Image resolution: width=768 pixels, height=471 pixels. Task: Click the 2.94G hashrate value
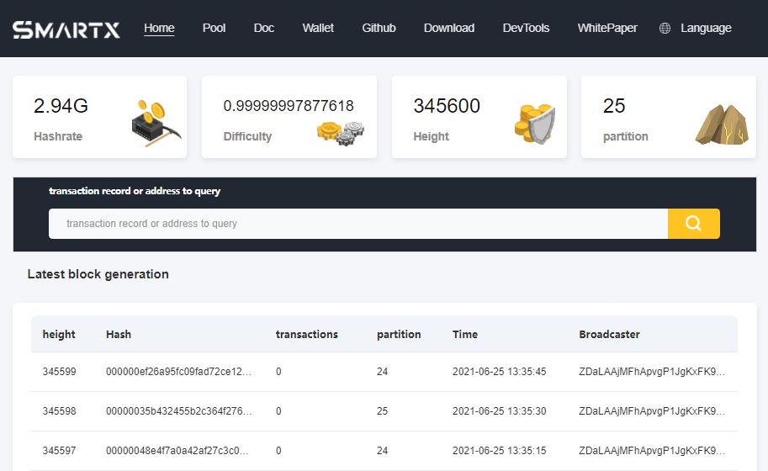[x=61, y=106]
